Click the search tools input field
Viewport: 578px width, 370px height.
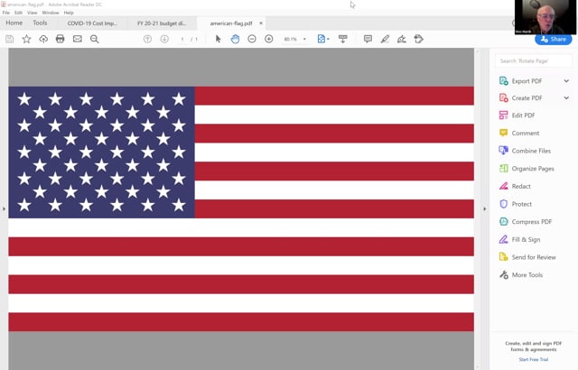534,60
